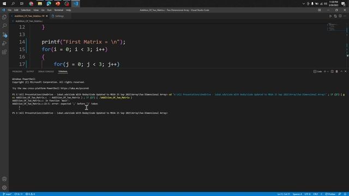This screenshot has height=196, width=349.
Task: Switch to the Output panel tab
Action: [30, 71]
